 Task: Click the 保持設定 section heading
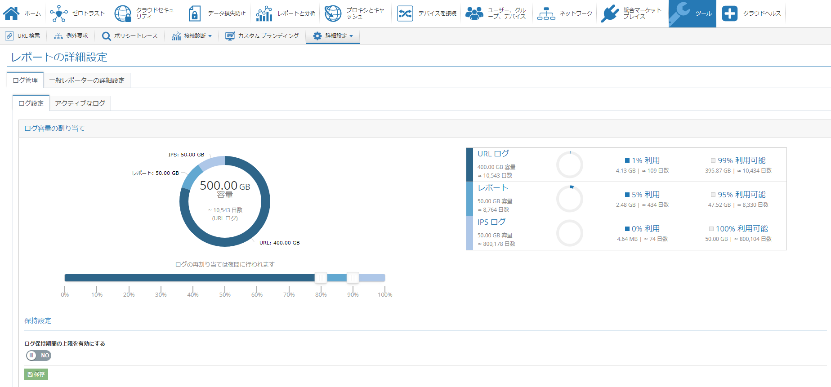coord(38,321)
